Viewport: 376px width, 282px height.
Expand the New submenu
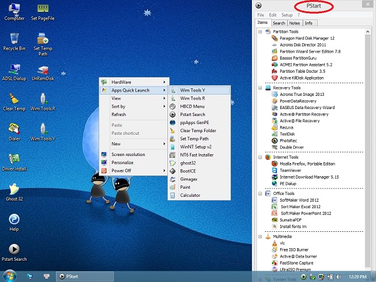134,144
